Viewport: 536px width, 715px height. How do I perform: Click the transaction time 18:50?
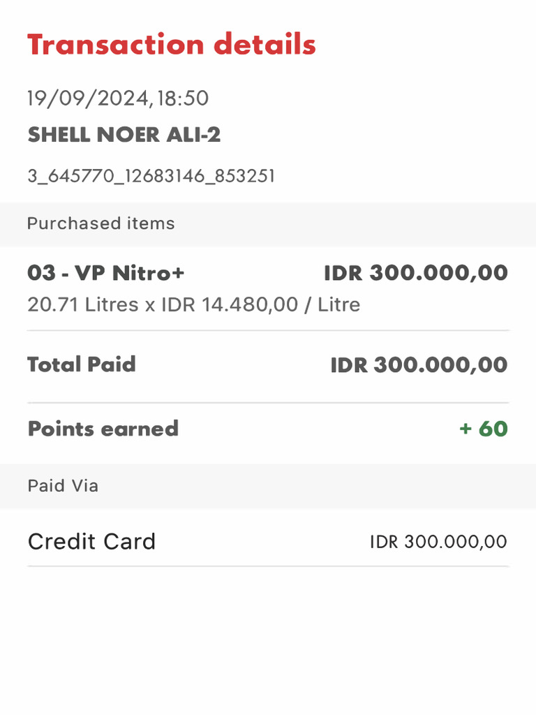point(183,98)
